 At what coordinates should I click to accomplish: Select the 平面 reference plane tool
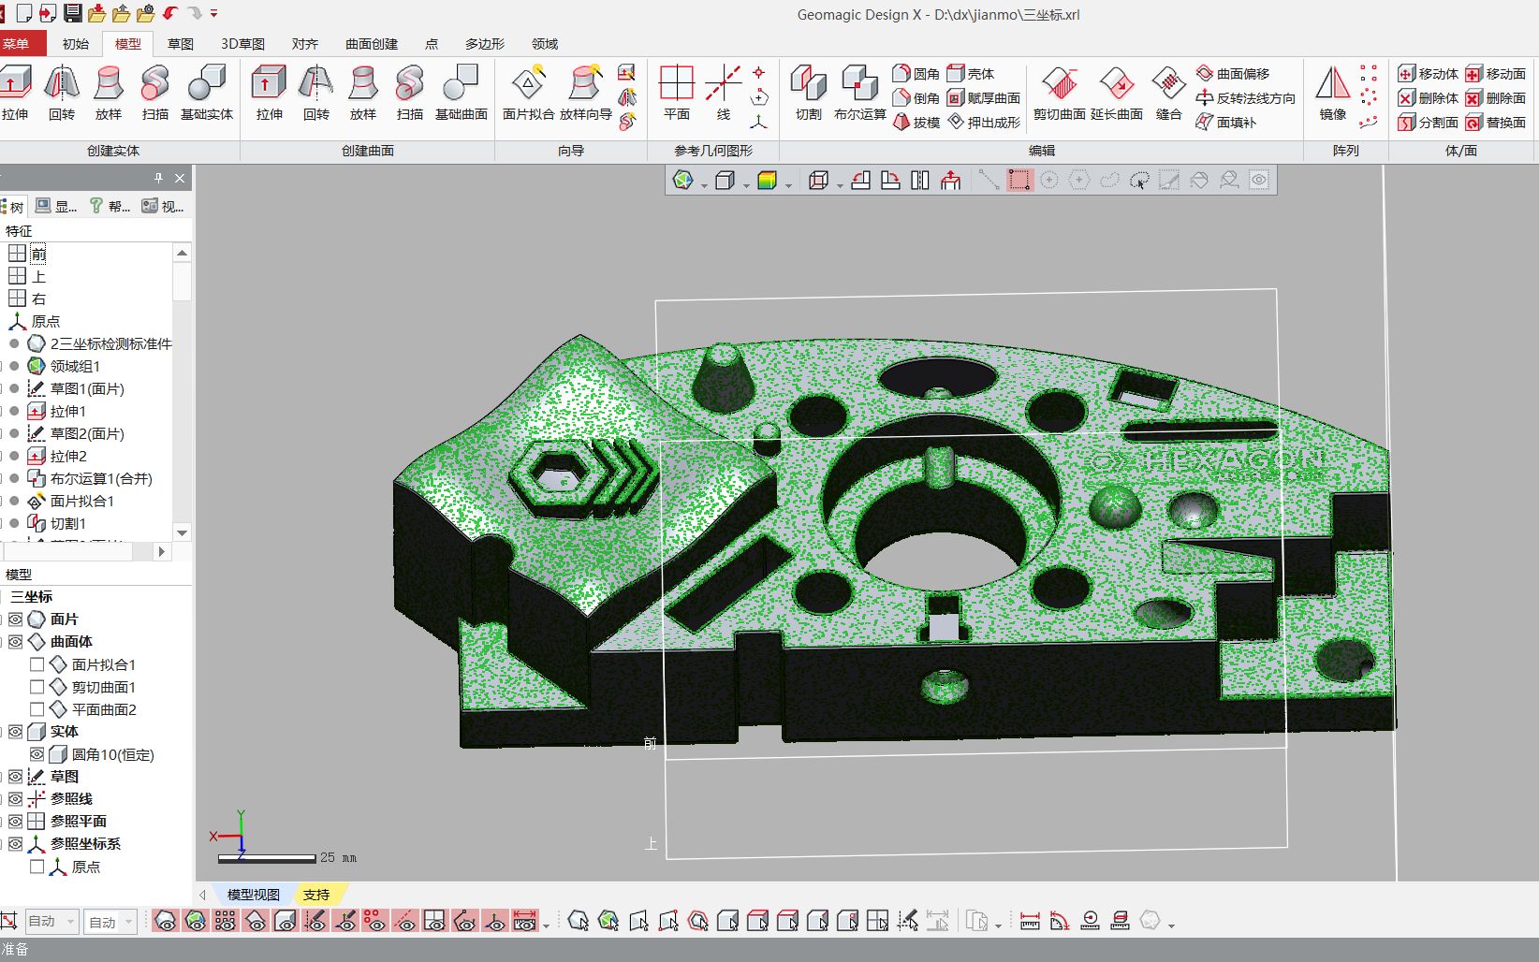(677, 91)
